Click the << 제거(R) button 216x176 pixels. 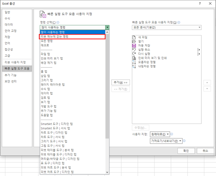[120, 89]
